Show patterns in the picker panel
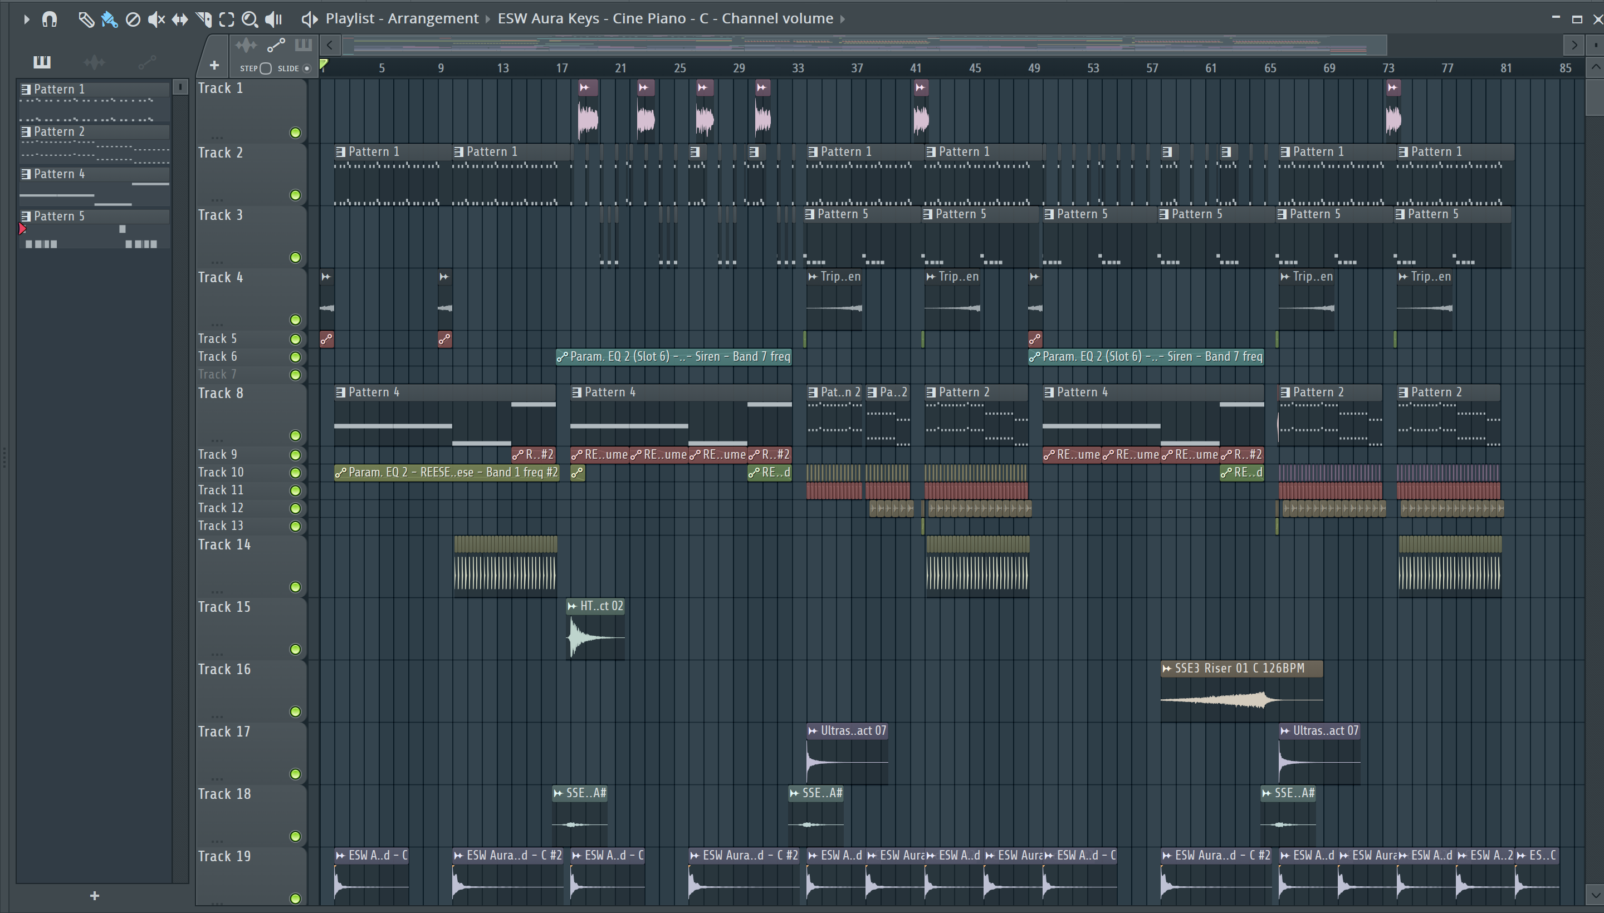 [42, 61]
